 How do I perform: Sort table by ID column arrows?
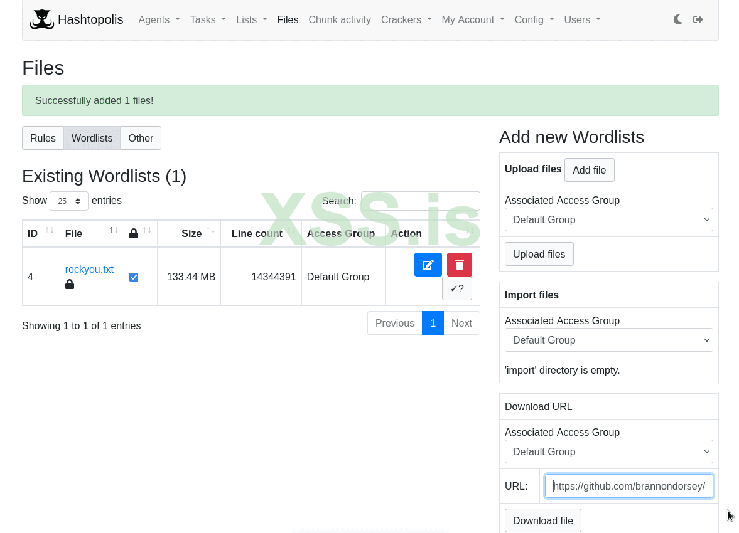pos(50,230)
